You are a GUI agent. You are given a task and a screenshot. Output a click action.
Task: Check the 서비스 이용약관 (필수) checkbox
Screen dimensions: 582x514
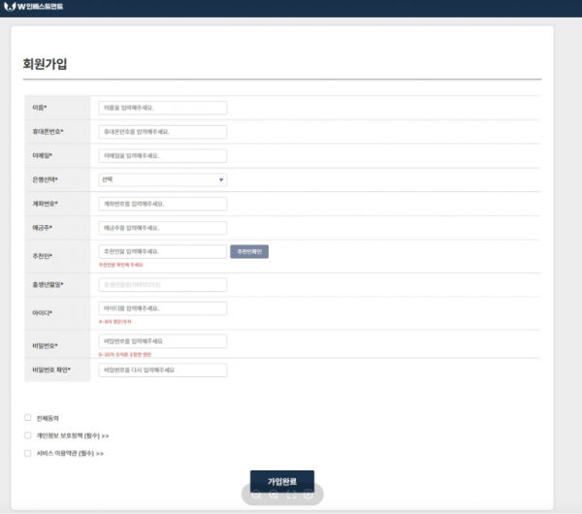click(27, 453)
